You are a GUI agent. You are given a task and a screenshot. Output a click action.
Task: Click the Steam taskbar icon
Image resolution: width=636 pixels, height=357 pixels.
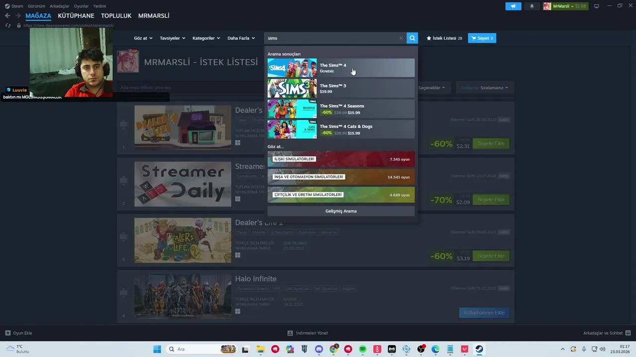479,349
